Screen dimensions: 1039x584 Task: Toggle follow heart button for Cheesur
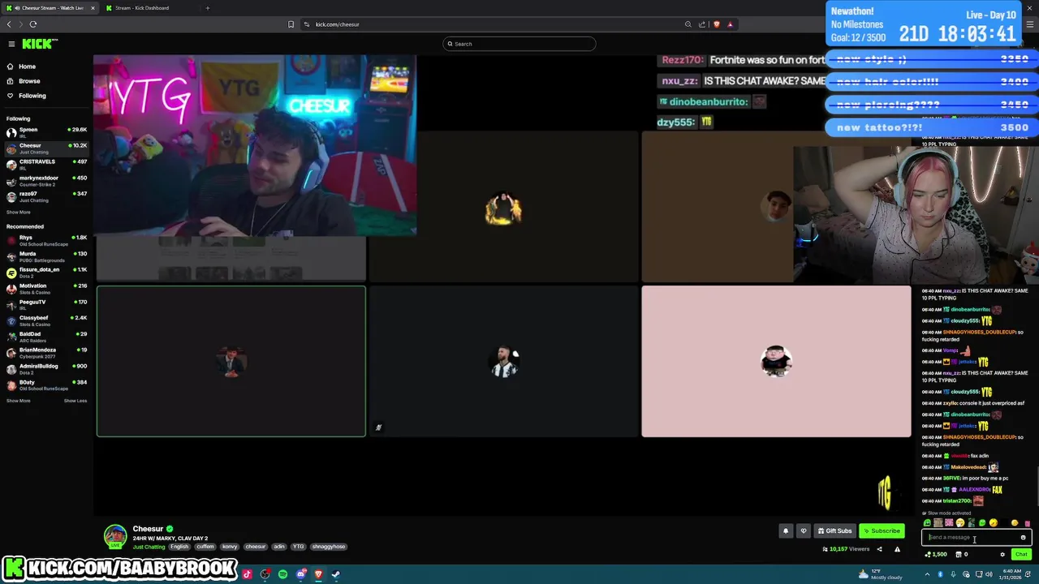tap(804, 531)
